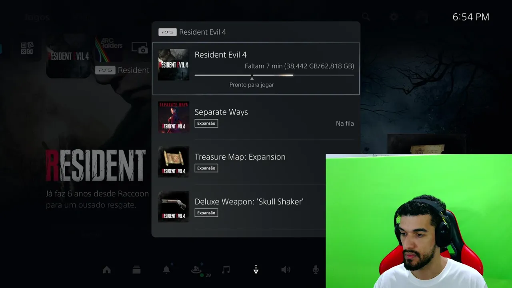Click the large RESIDENT logo in background
The height and width of the screenshot is (288, 512).
(95, 166)
